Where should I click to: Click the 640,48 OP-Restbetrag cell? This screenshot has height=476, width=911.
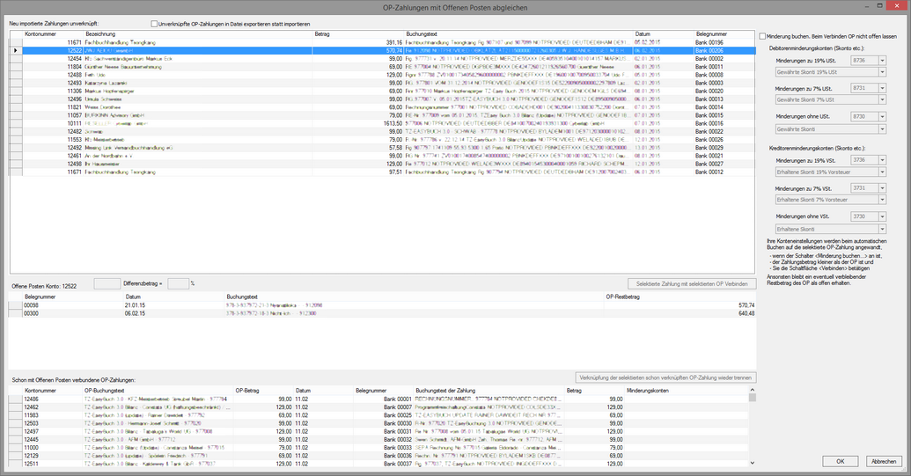pyautogui.click(x=680, y=313)
